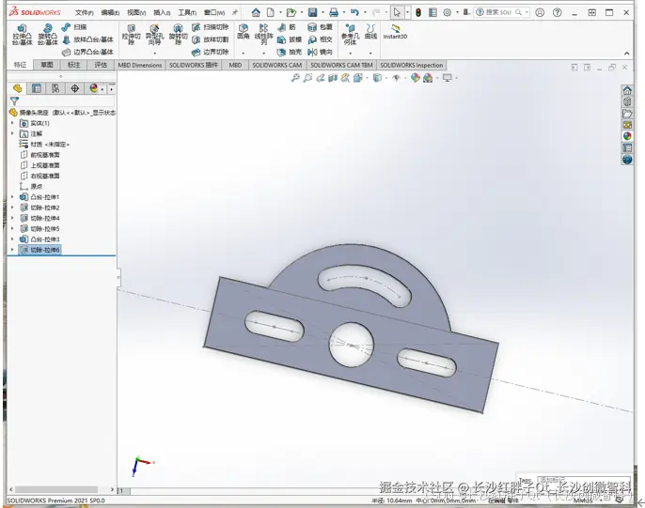This screenshot has height=508, width=645.
Task: Apply the 圆角 fillet tool
Action: (244, 32)
